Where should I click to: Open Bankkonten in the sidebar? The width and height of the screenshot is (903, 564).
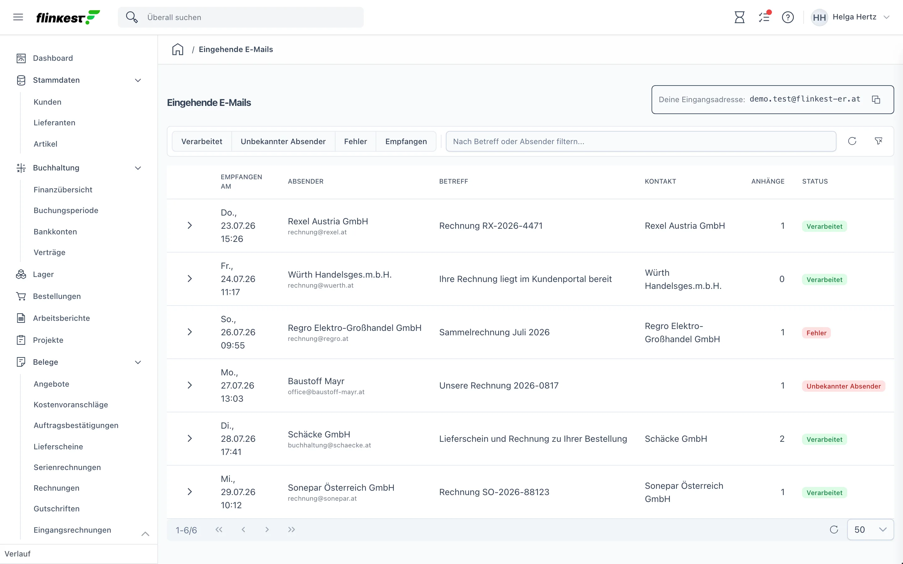tap(55, 232)
